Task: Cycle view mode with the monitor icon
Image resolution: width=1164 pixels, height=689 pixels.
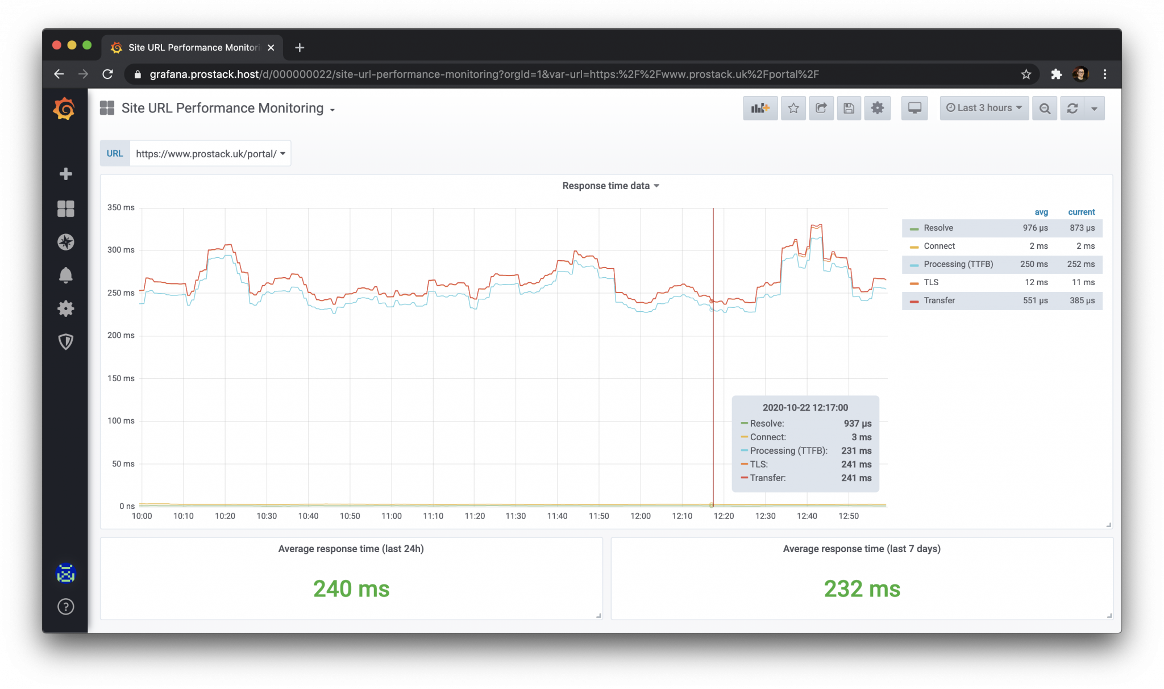Action: (914, 108)
